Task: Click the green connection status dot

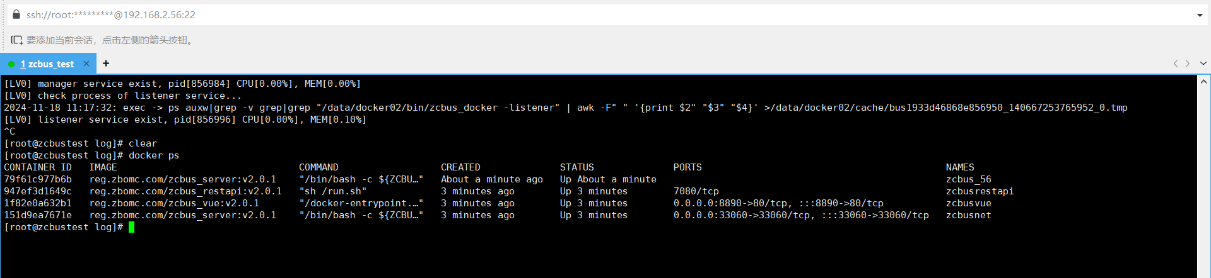Action: coord(11,64)
